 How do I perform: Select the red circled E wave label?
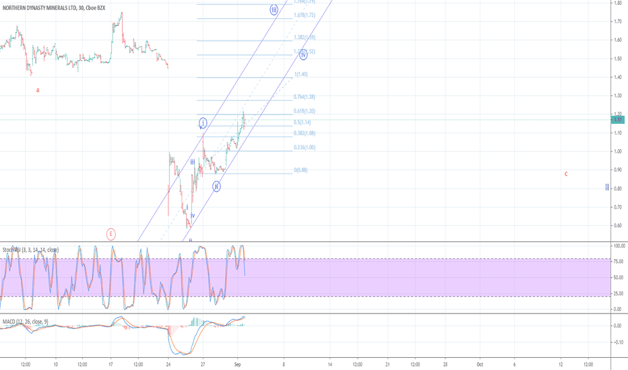[x=111, y=234]
